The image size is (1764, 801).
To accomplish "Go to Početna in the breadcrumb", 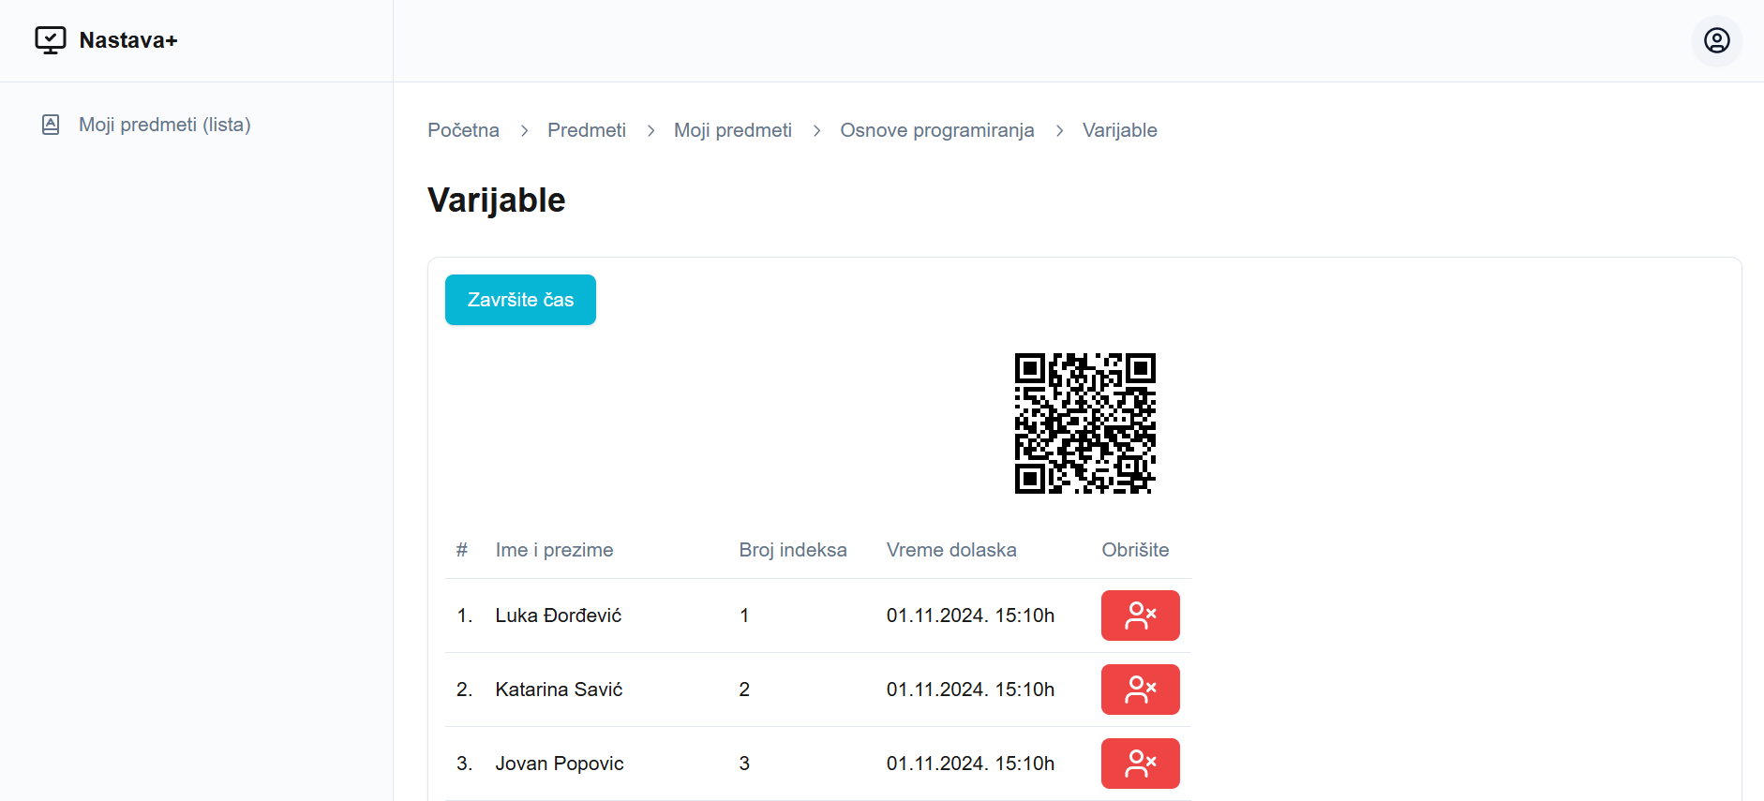I will [463, 130].
